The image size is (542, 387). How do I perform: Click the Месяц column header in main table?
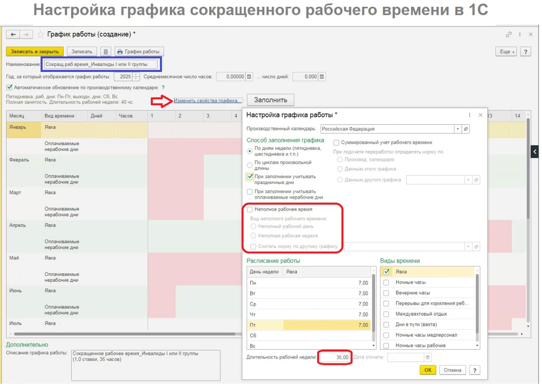(x=23, y=115)
